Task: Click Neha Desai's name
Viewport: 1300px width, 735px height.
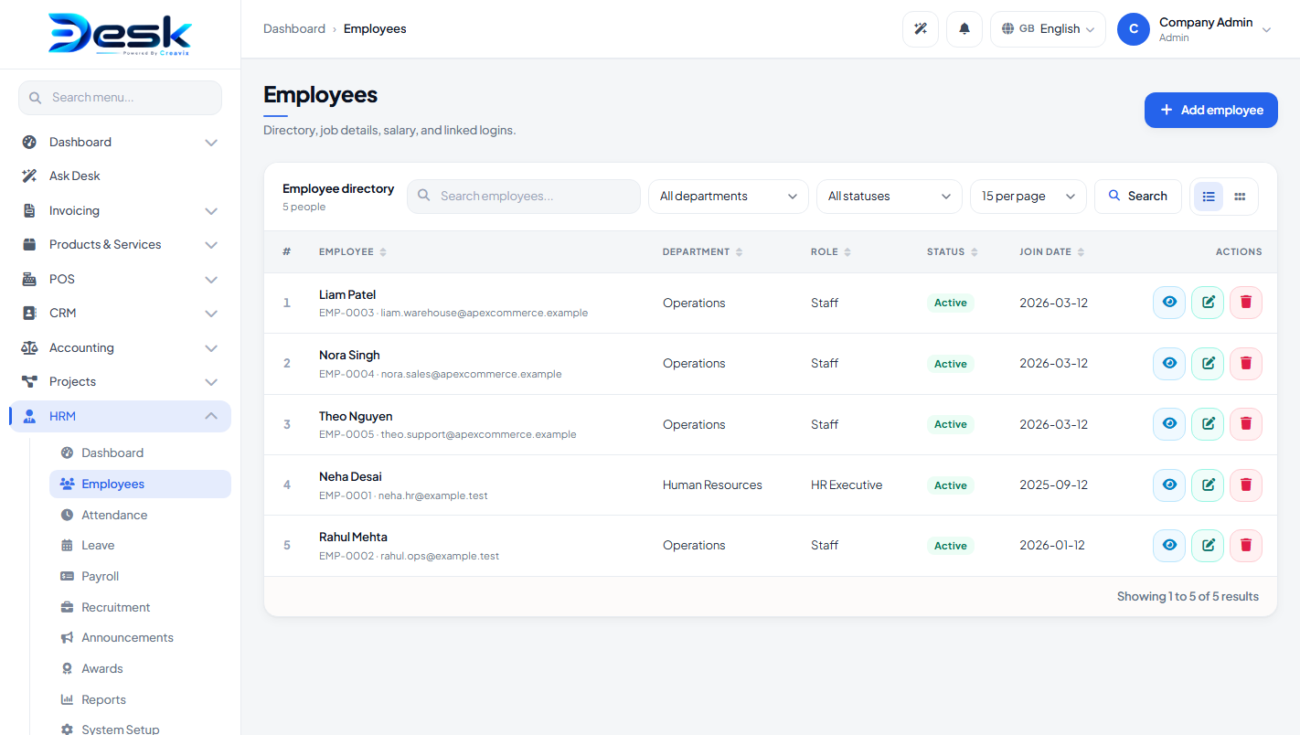Action: (350, 476)
